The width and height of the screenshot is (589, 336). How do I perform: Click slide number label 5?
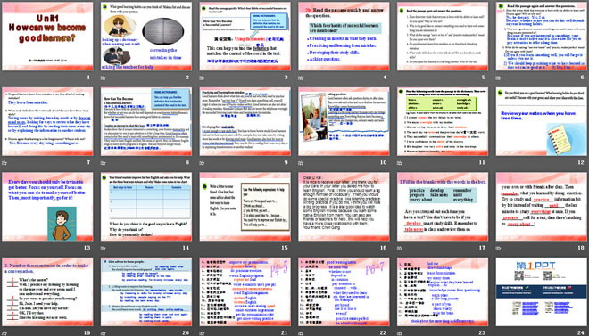pos(484,78)
